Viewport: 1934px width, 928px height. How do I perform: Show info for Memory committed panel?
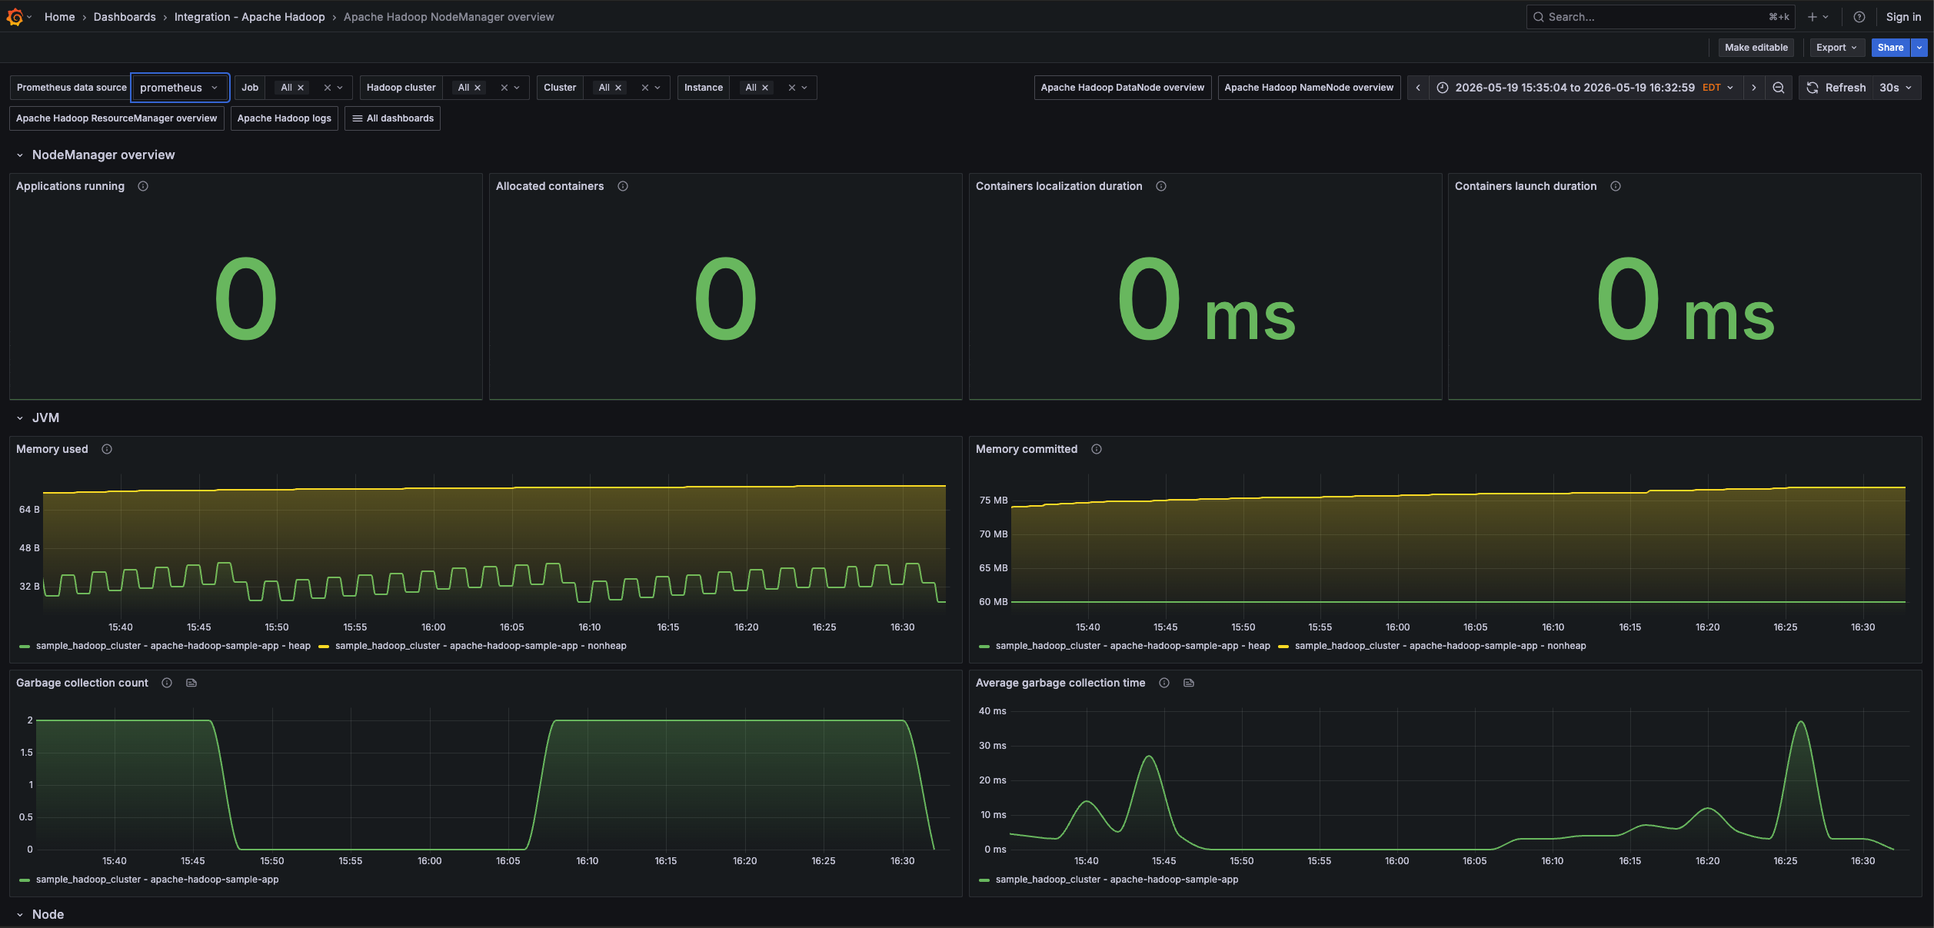pos(1097,449)
